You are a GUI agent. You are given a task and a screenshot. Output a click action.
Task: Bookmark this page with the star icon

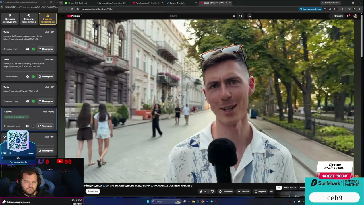pyautogui.click(x=335, y=9)
